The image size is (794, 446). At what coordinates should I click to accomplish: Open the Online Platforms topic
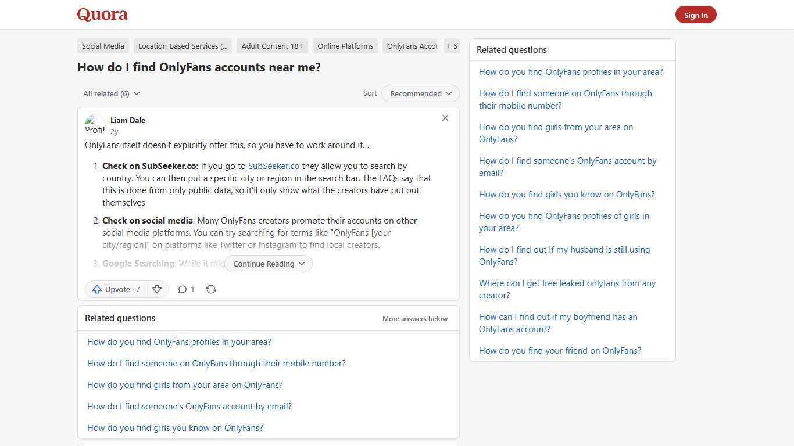click(x=345, y=46)
